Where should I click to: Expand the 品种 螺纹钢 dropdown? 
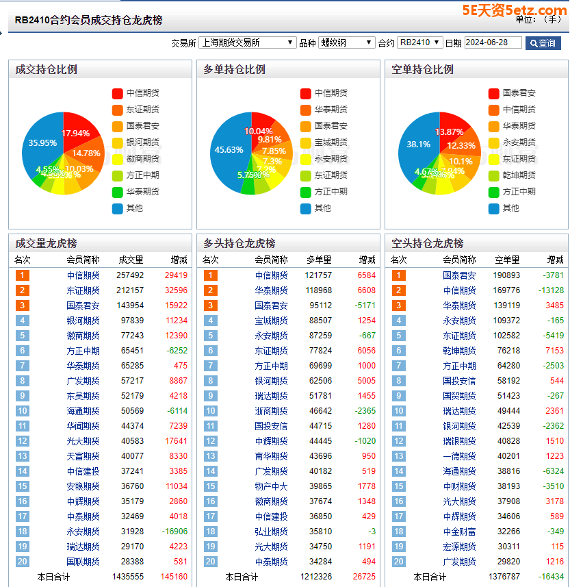click(x=346, y=42)
